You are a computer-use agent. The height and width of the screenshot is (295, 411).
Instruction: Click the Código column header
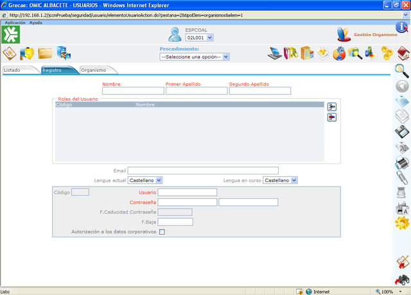[64, 105]
